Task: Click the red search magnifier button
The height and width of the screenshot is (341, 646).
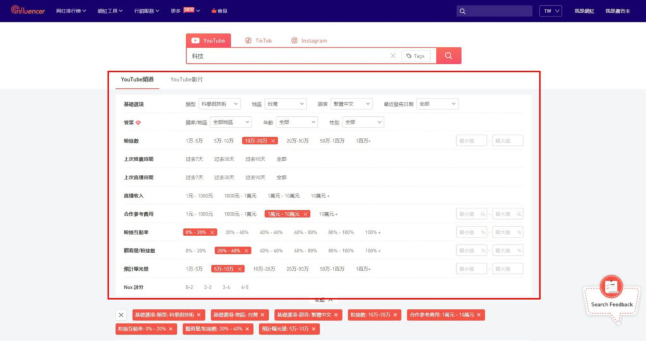Action: pos(449,56)
